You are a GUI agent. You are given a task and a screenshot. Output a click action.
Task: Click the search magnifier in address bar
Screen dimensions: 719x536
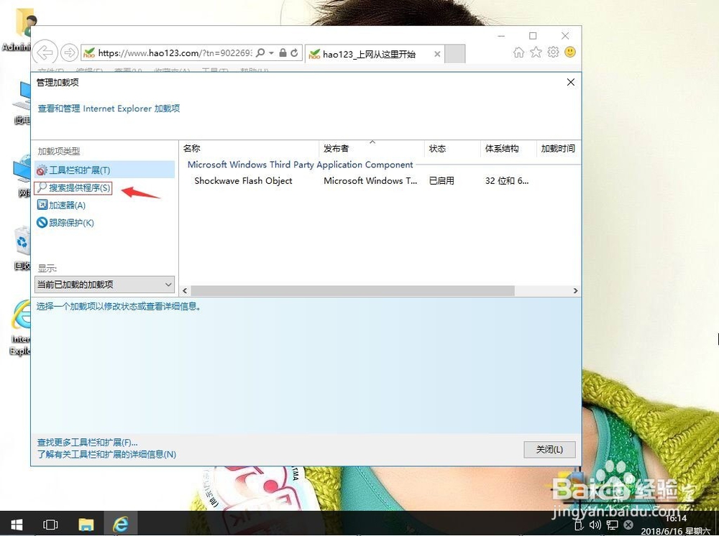pyautogui.click(x=260, y=53)
